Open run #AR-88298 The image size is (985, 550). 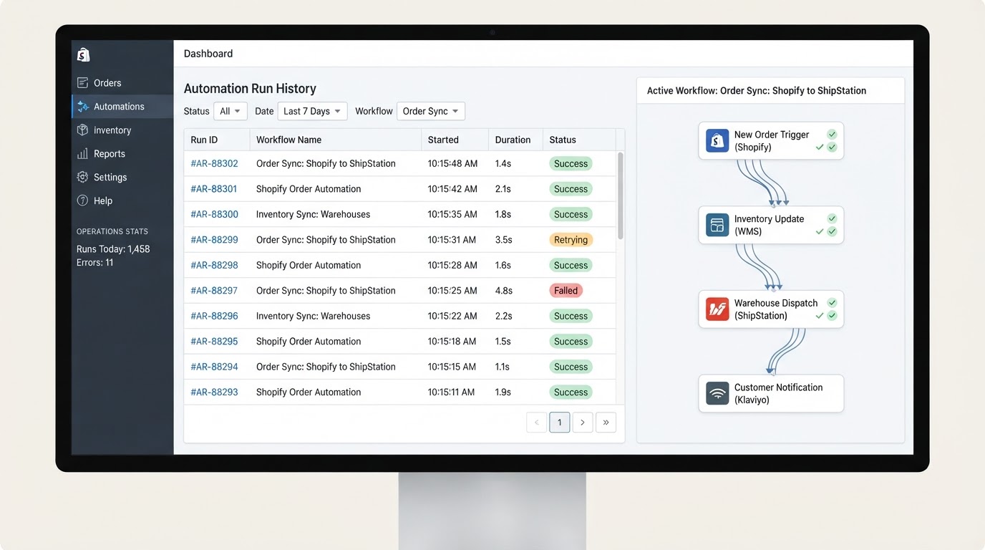point(214,265)
